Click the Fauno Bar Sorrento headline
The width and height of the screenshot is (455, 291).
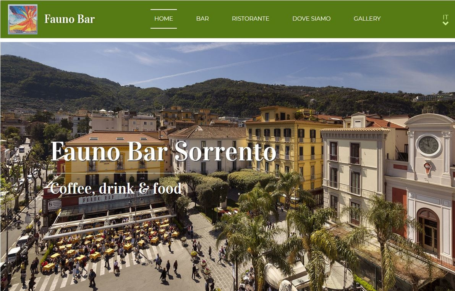tap(164, 151)
